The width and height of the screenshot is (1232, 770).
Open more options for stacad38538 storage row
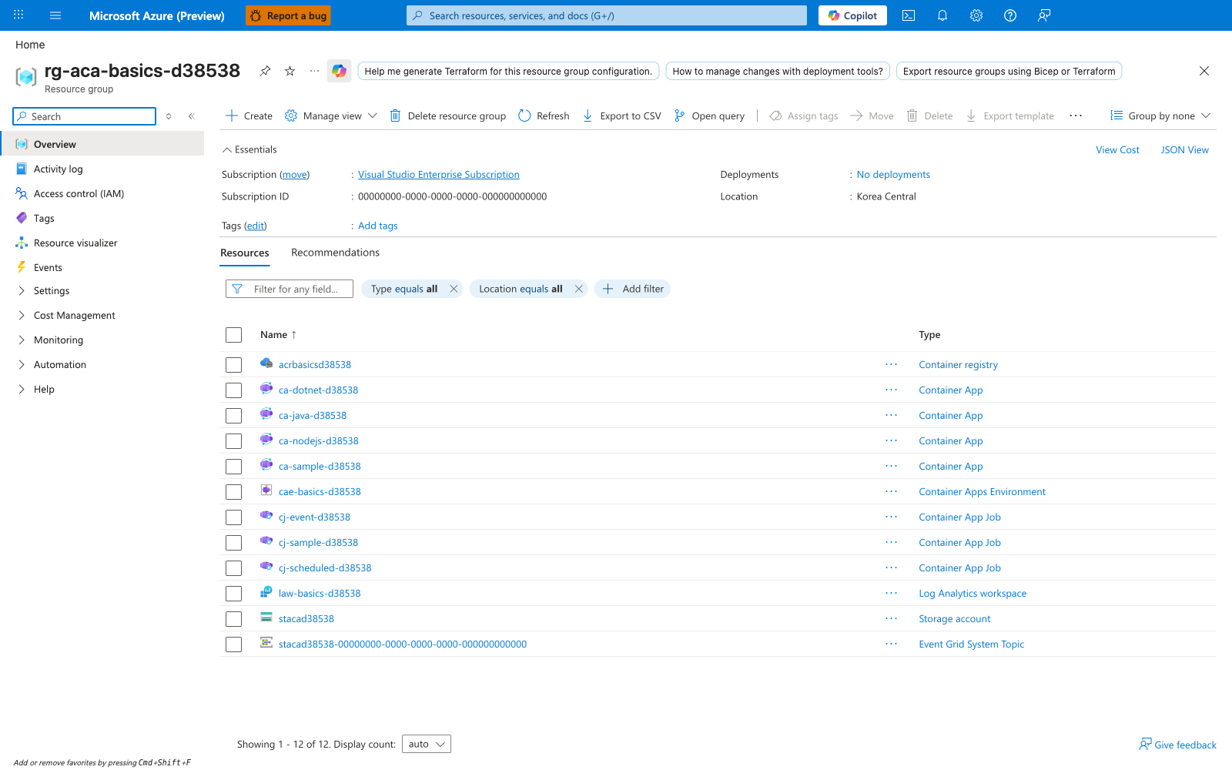[891, 618]
